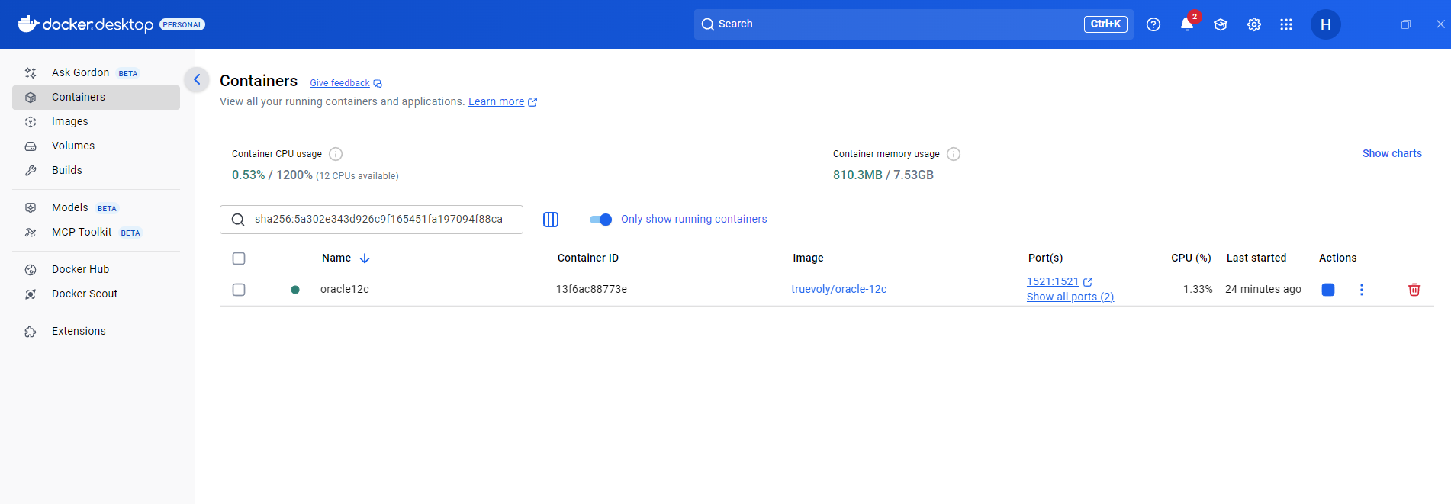Click container ID 13f6ac88773e
This screenshot has height=504, width=1451.
pyautogui.click(x=591, y=289)
